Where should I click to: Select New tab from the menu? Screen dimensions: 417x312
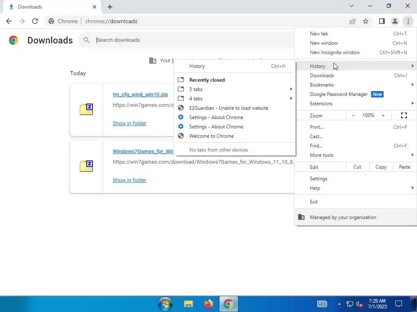coord(356,34)
